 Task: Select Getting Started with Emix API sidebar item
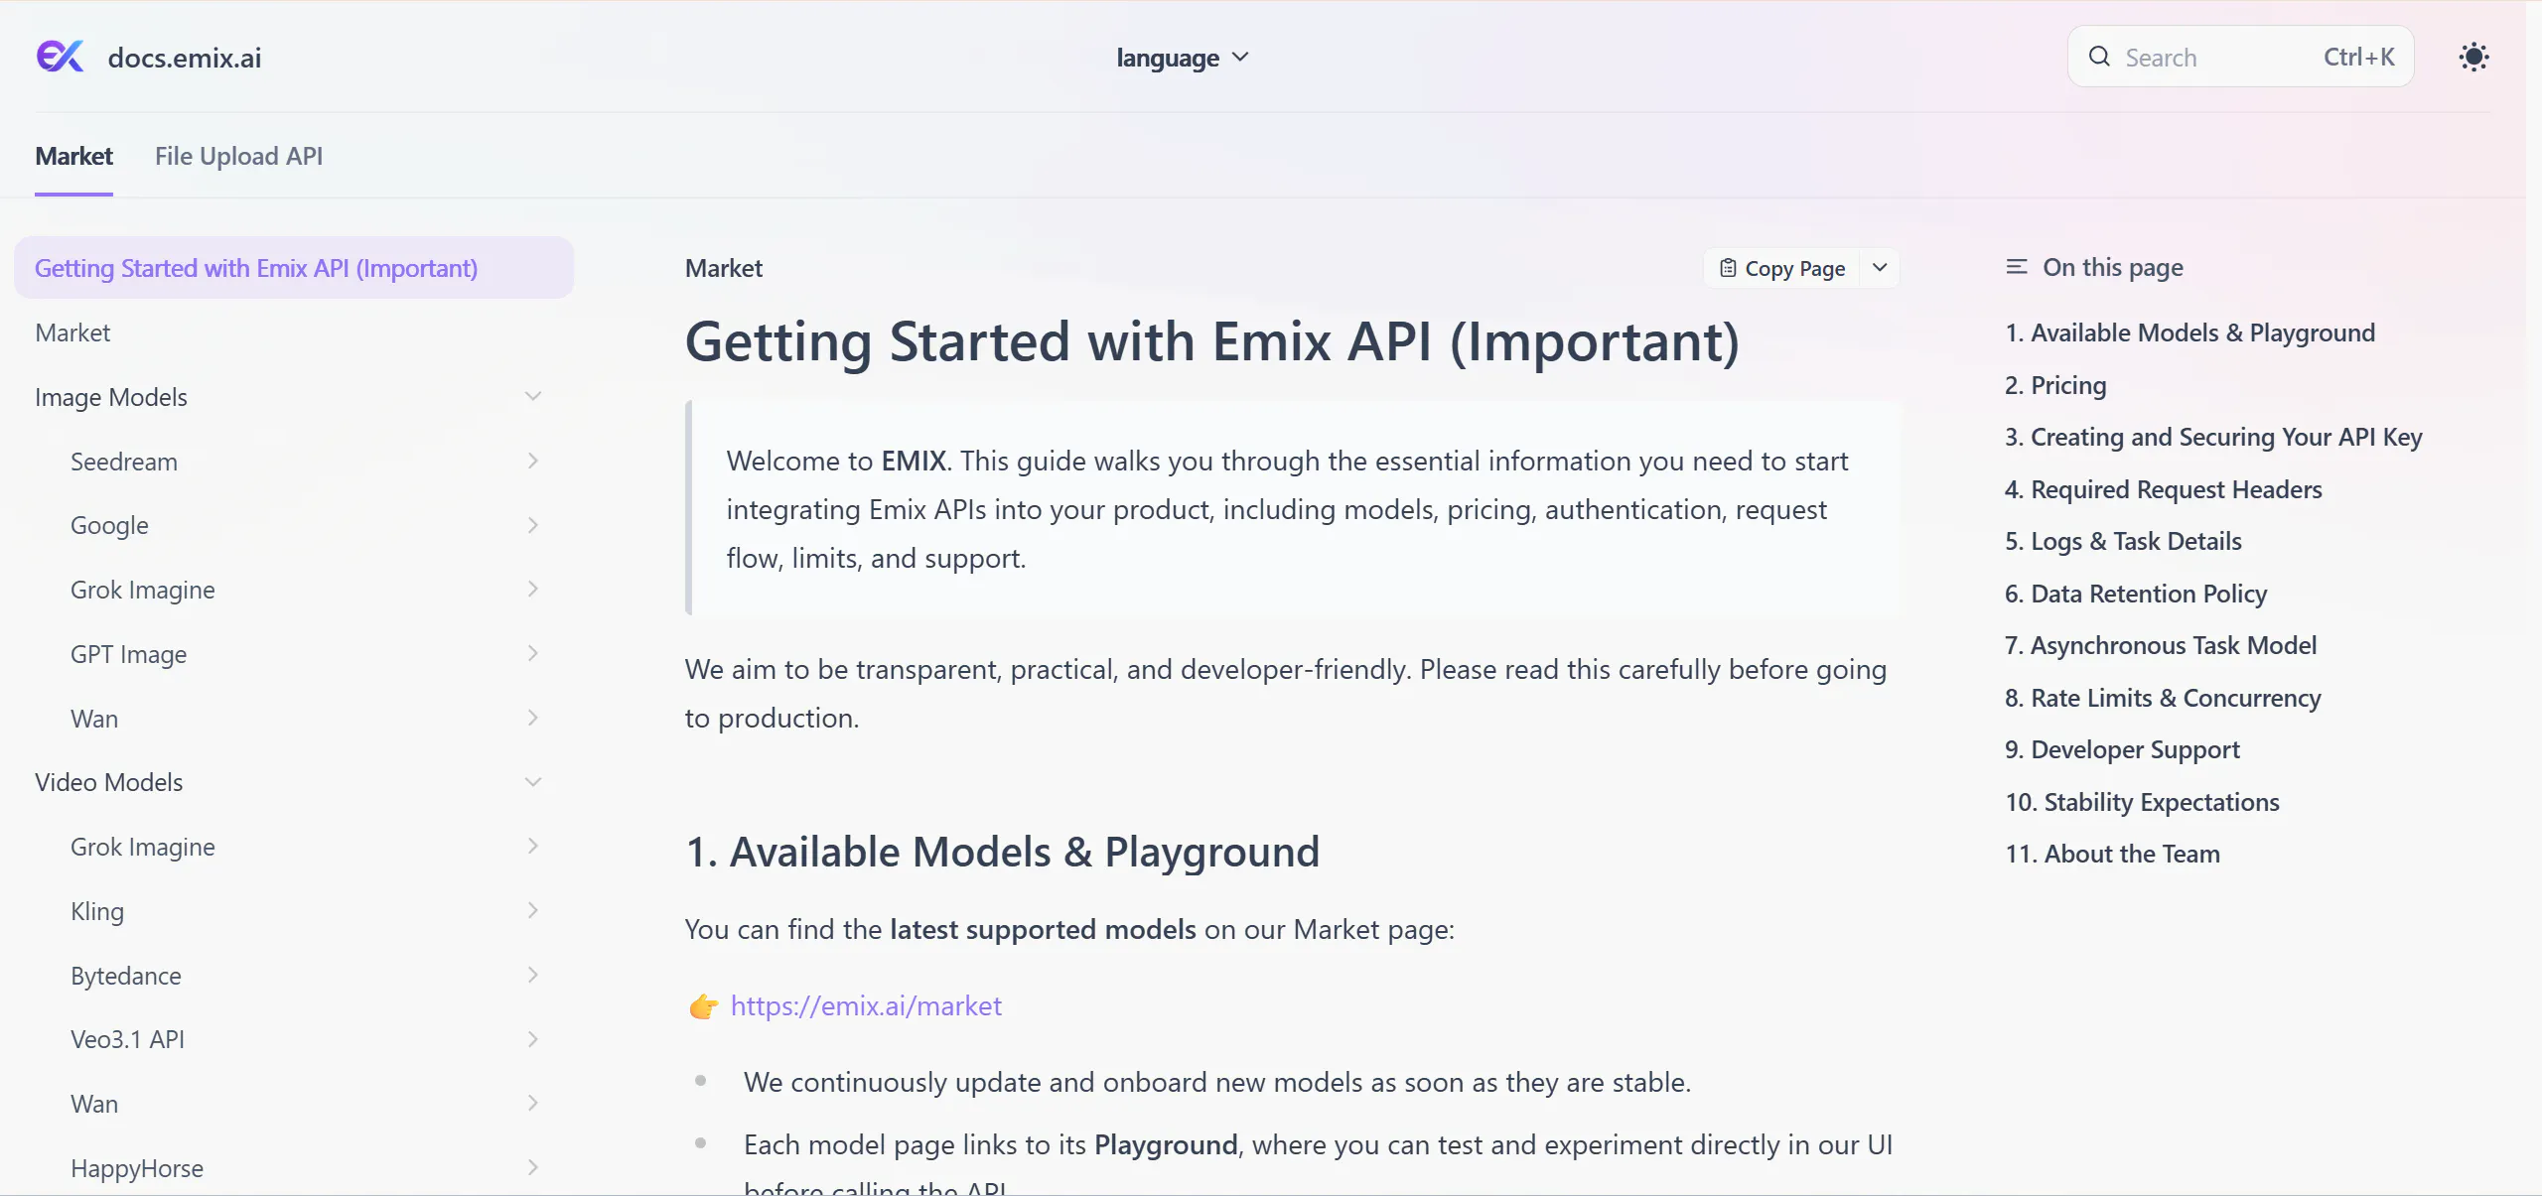pos(294,268)
